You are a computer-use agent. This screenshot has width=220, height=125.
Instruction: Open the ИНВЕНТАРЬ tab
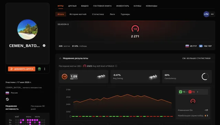122,6
